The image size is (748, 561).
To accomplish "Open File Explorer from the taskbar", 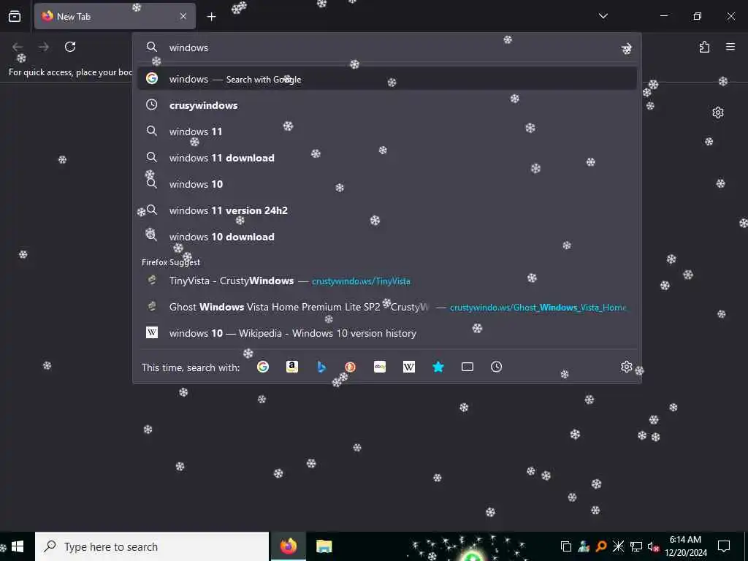I will [324, 546].
